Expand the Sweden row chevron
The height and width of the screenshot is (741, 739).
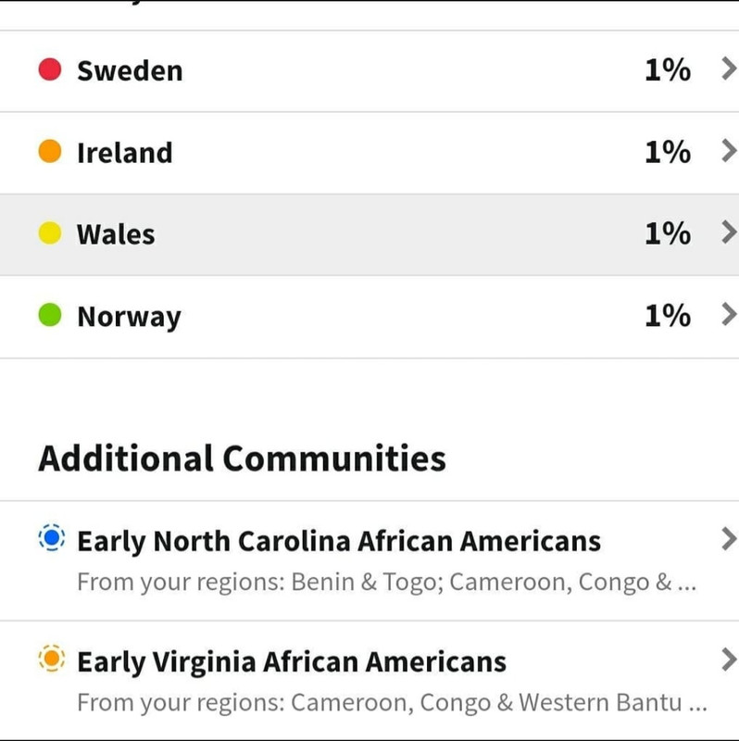[x=728, y=69]
